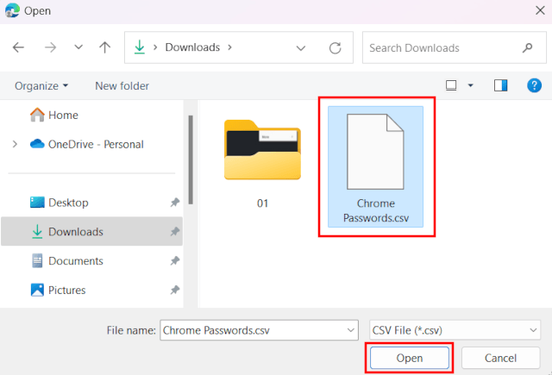Click the search magnifier icon
Viewport: 552px width, 375px height.
click(527, 47)
